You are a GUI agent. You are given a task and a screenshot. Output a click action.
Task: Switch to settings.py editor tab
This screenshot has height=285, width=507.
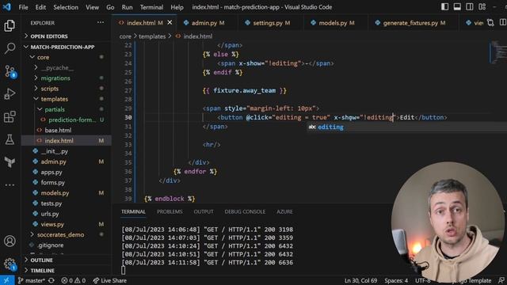271,23
